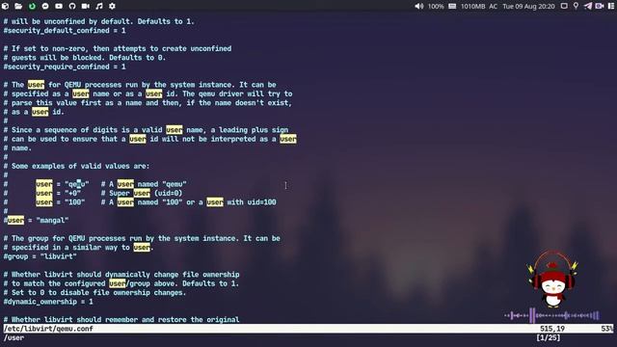The image size is (617, 347).
Task: Click the #security_default_confined = 1 line
Action: tap(65, 30)
